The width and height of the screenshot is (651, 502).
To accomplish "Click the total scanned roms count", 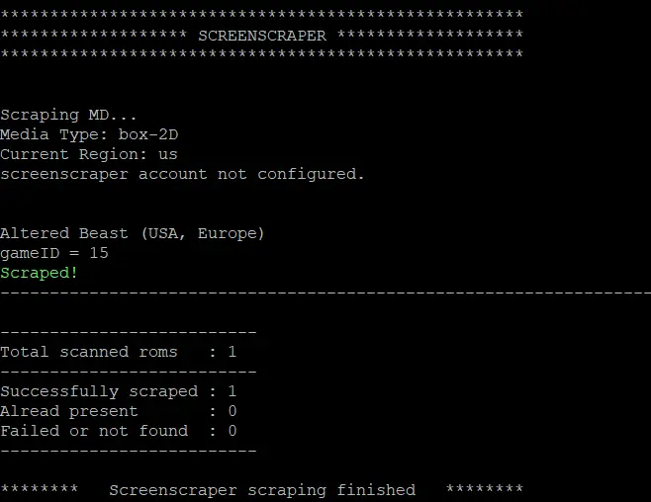I will (232, 352).
